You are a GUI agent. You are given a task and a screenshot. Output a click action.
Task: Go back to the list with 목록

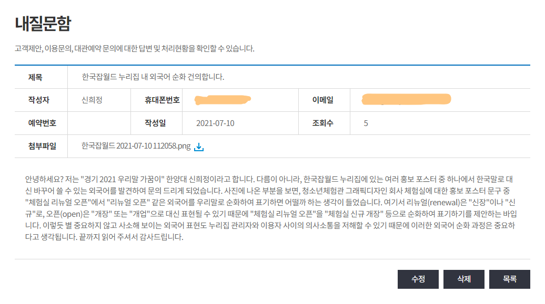(x=509, y=279)
